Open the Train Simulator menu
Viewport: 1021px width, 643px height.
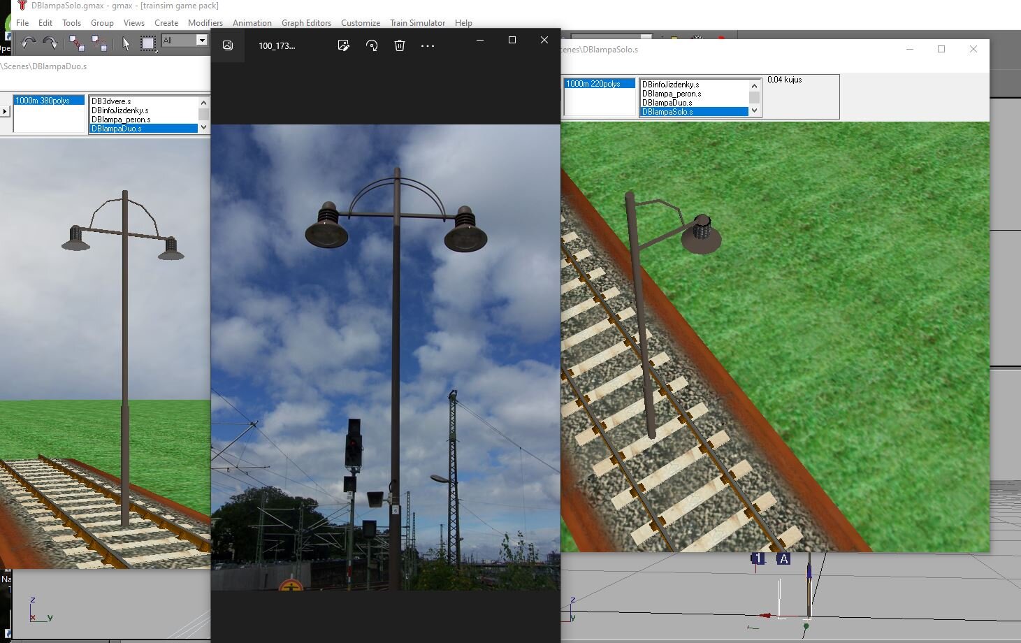pyautogui.click(x=417, y=23)
